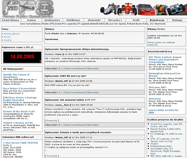Open Statystyki menu item
This screenshot has width=187, height=158.
coord(94,20)
